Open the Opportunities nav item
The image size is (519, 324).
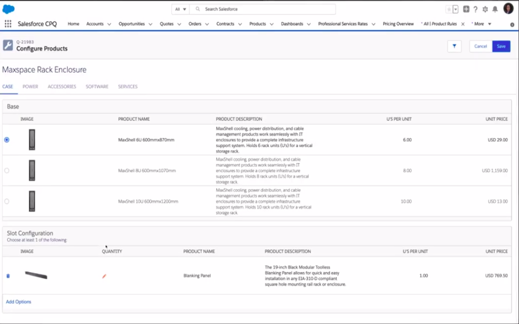132,24
